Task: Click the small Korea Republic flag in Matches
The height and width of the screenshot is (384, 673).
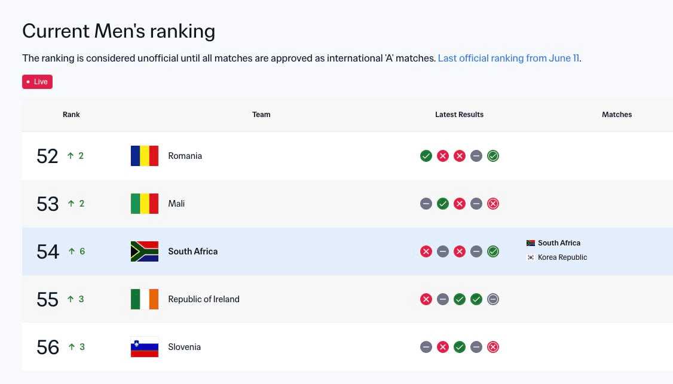Action: [x=531, y=257]
